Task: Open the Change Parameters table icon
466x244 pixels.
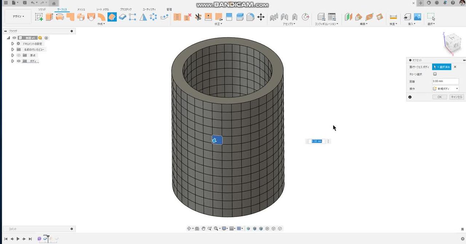Action: click(x=332, y=17)
